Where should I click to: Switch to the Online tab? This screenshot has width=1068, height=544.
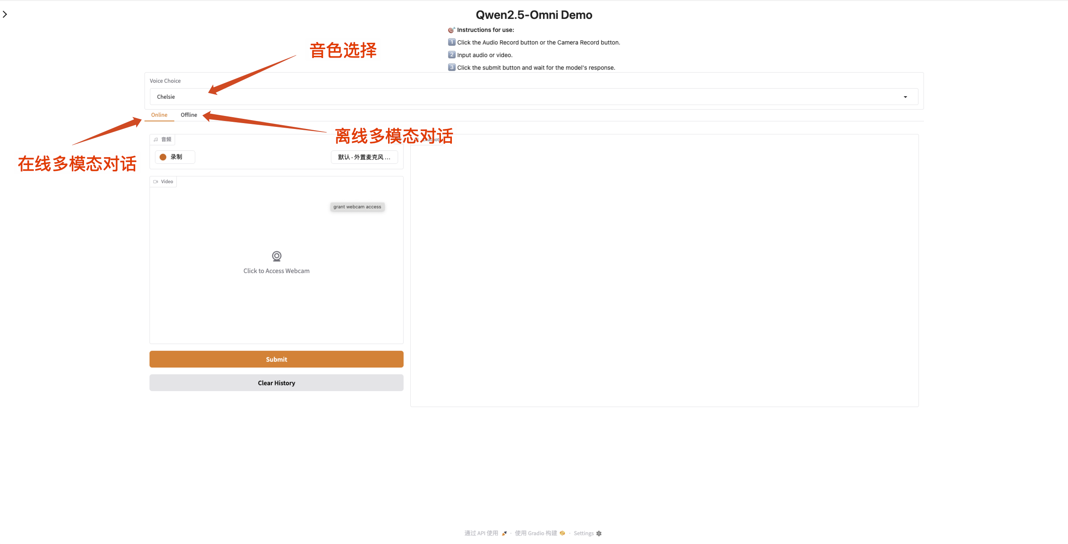click(159, 115)
